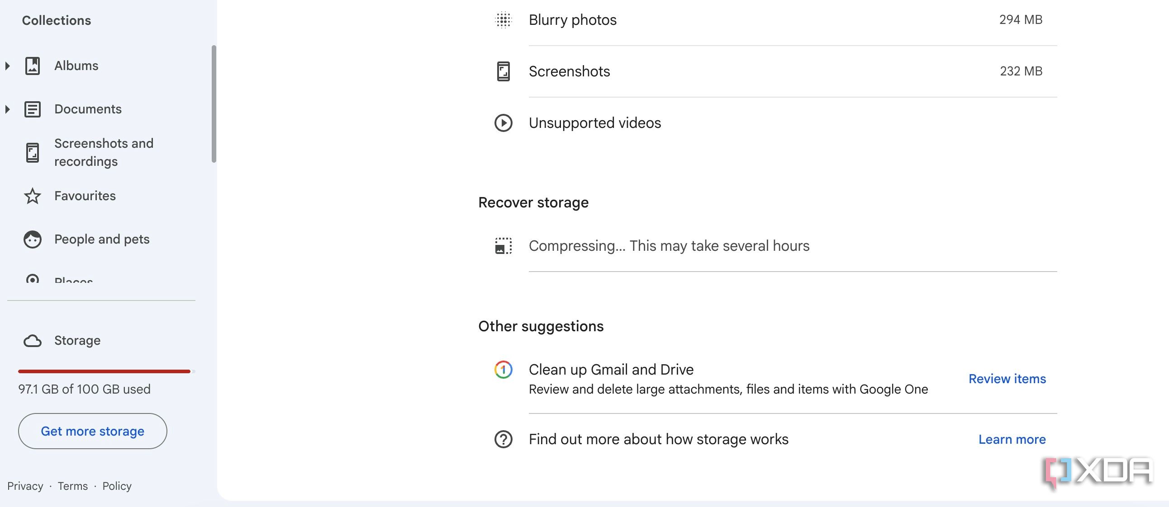Click the Get more storage button

(93, 431)
